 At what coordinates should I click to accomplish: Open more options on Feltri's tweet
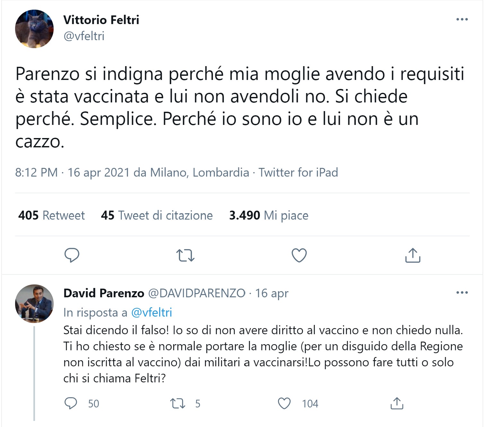point(462,19)
